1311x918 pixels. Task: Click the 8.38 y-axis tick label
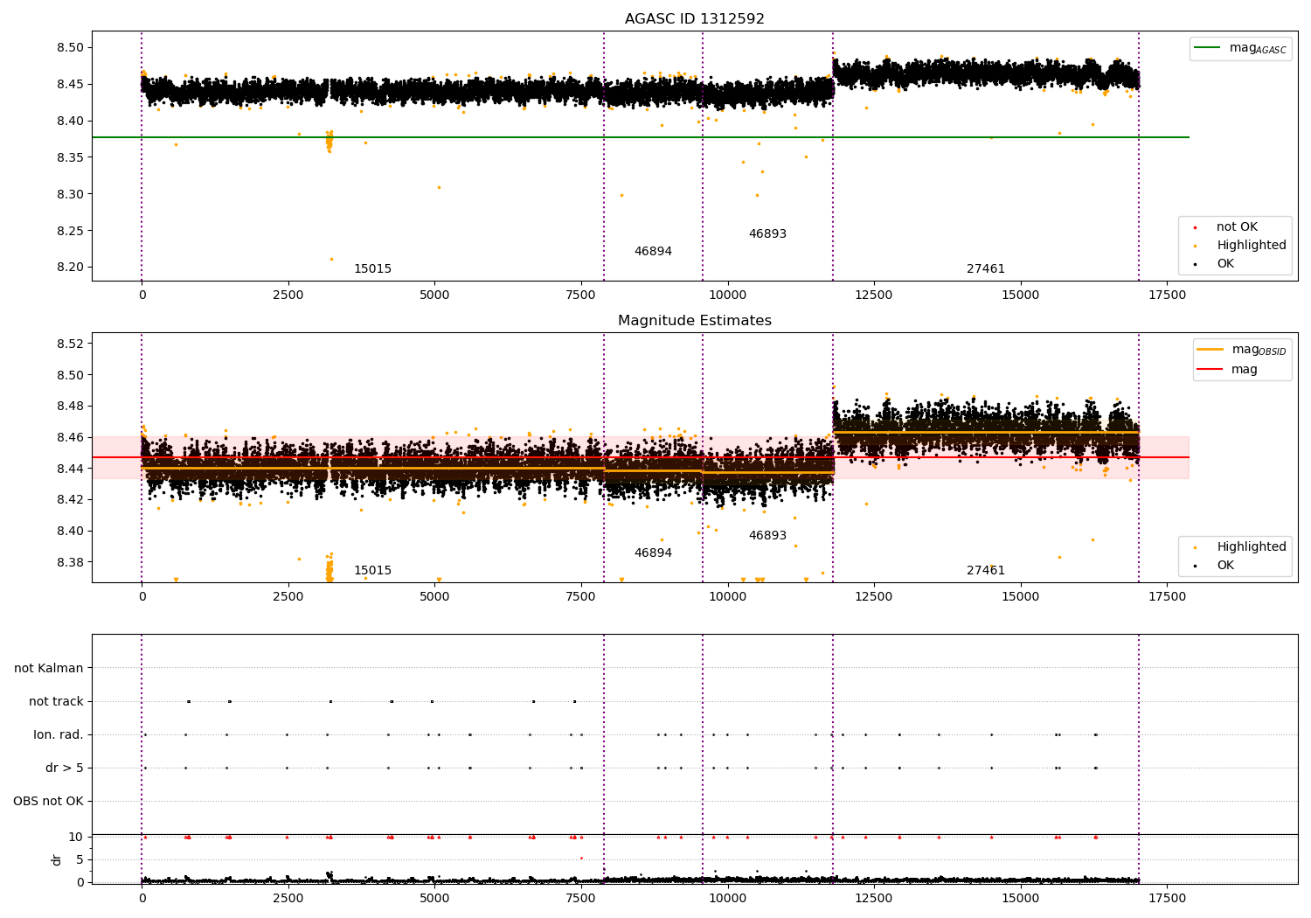click(x=70, y=562)
